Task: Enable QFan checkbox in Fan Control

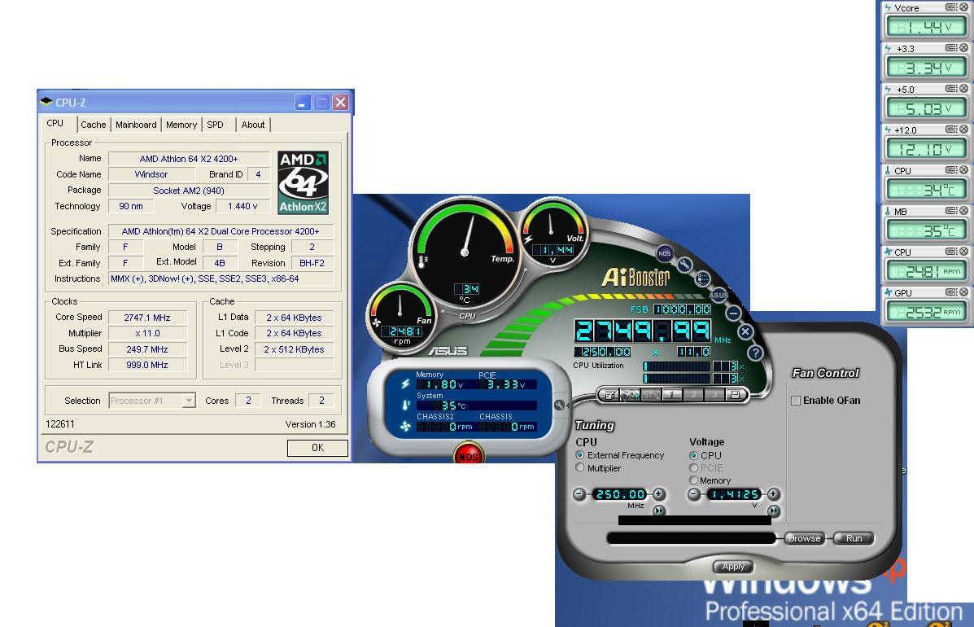Action: 795,401
